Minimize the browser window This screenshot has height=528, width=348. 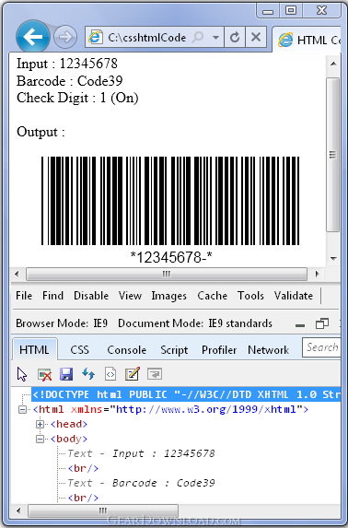pyautogui.click(x=268, y=10)
